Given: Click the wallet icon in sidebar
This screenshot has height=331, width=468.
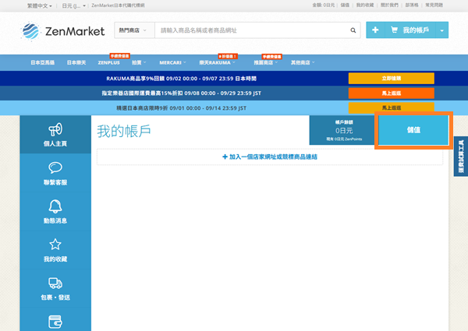Looking at the screenshot, I should click(x=55, y=322).
